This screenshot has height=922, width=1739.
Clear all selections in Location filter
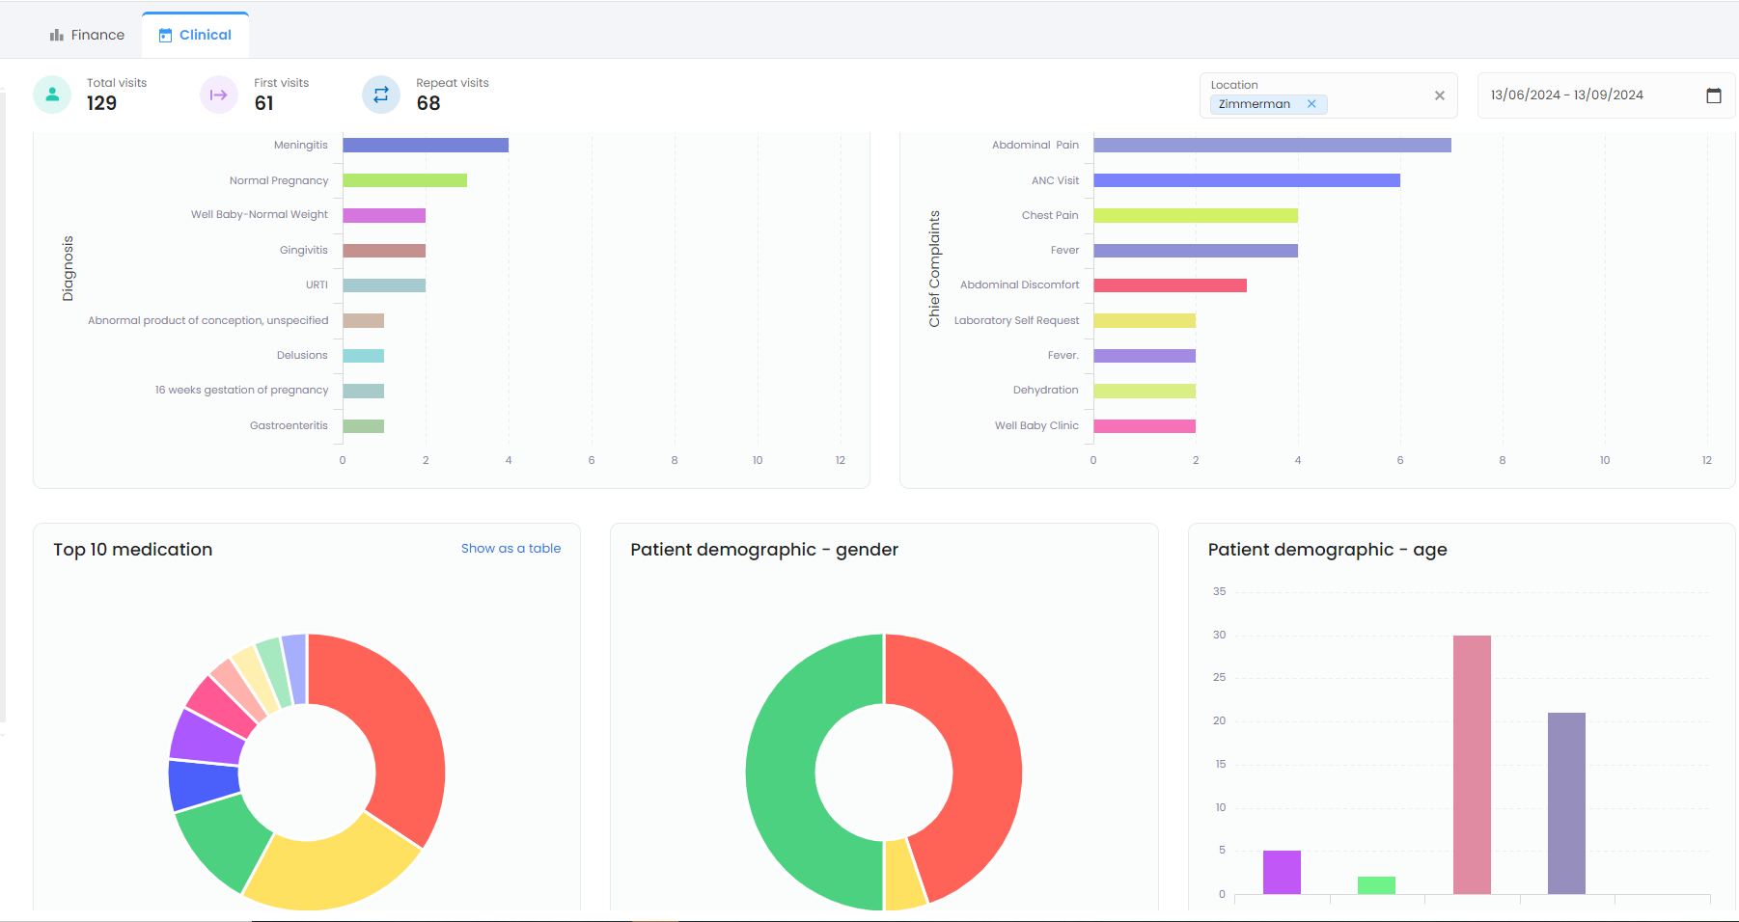[1439, 95]
